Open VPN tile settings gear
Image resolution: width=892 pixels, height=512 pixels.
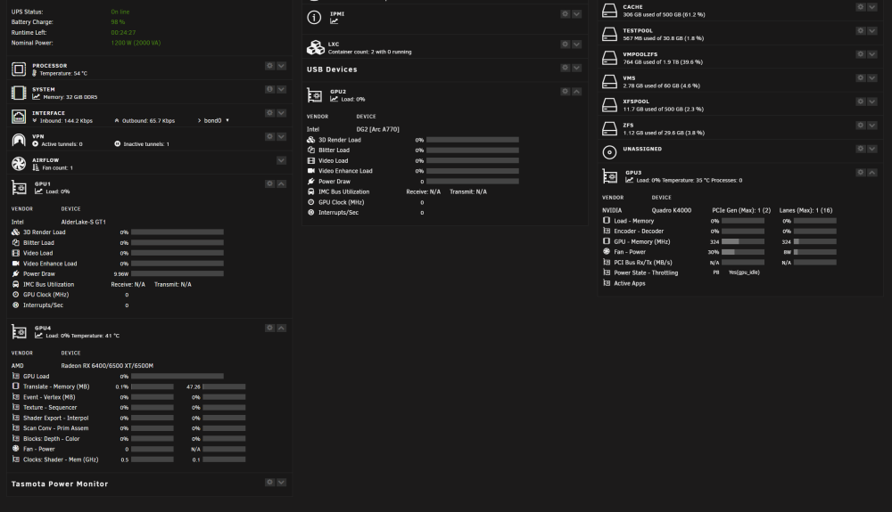(269, 137)
